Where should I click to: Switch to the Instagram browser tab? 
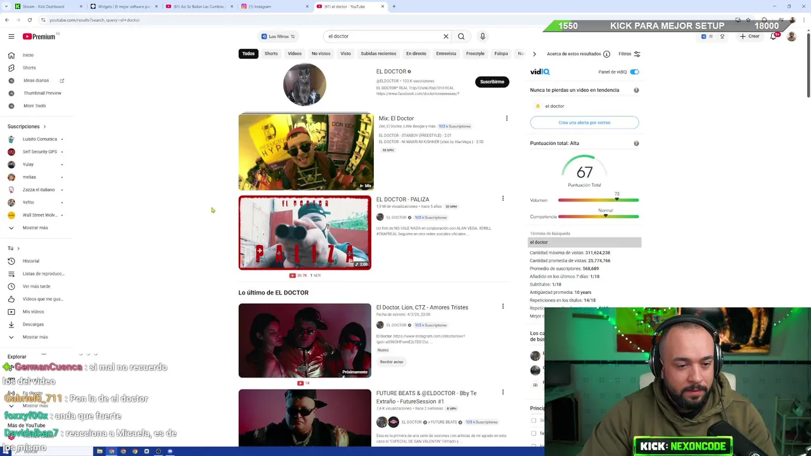(x=274, y=6)
